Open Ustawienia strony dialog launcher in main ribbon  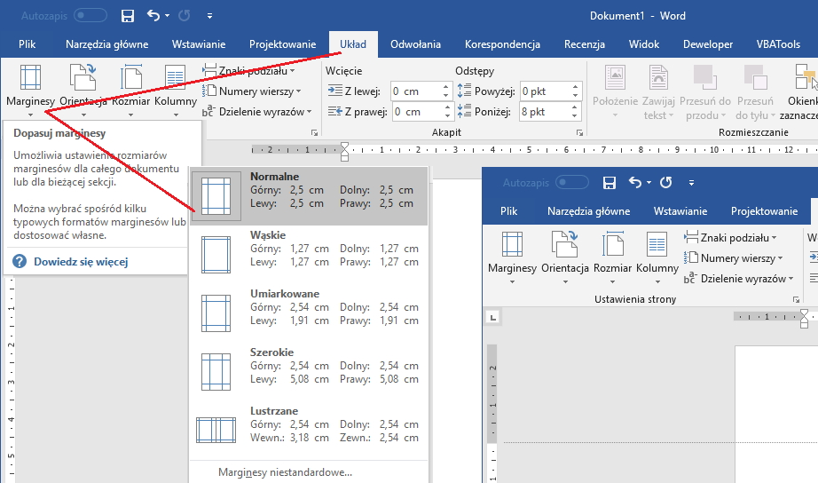(315, 133)
